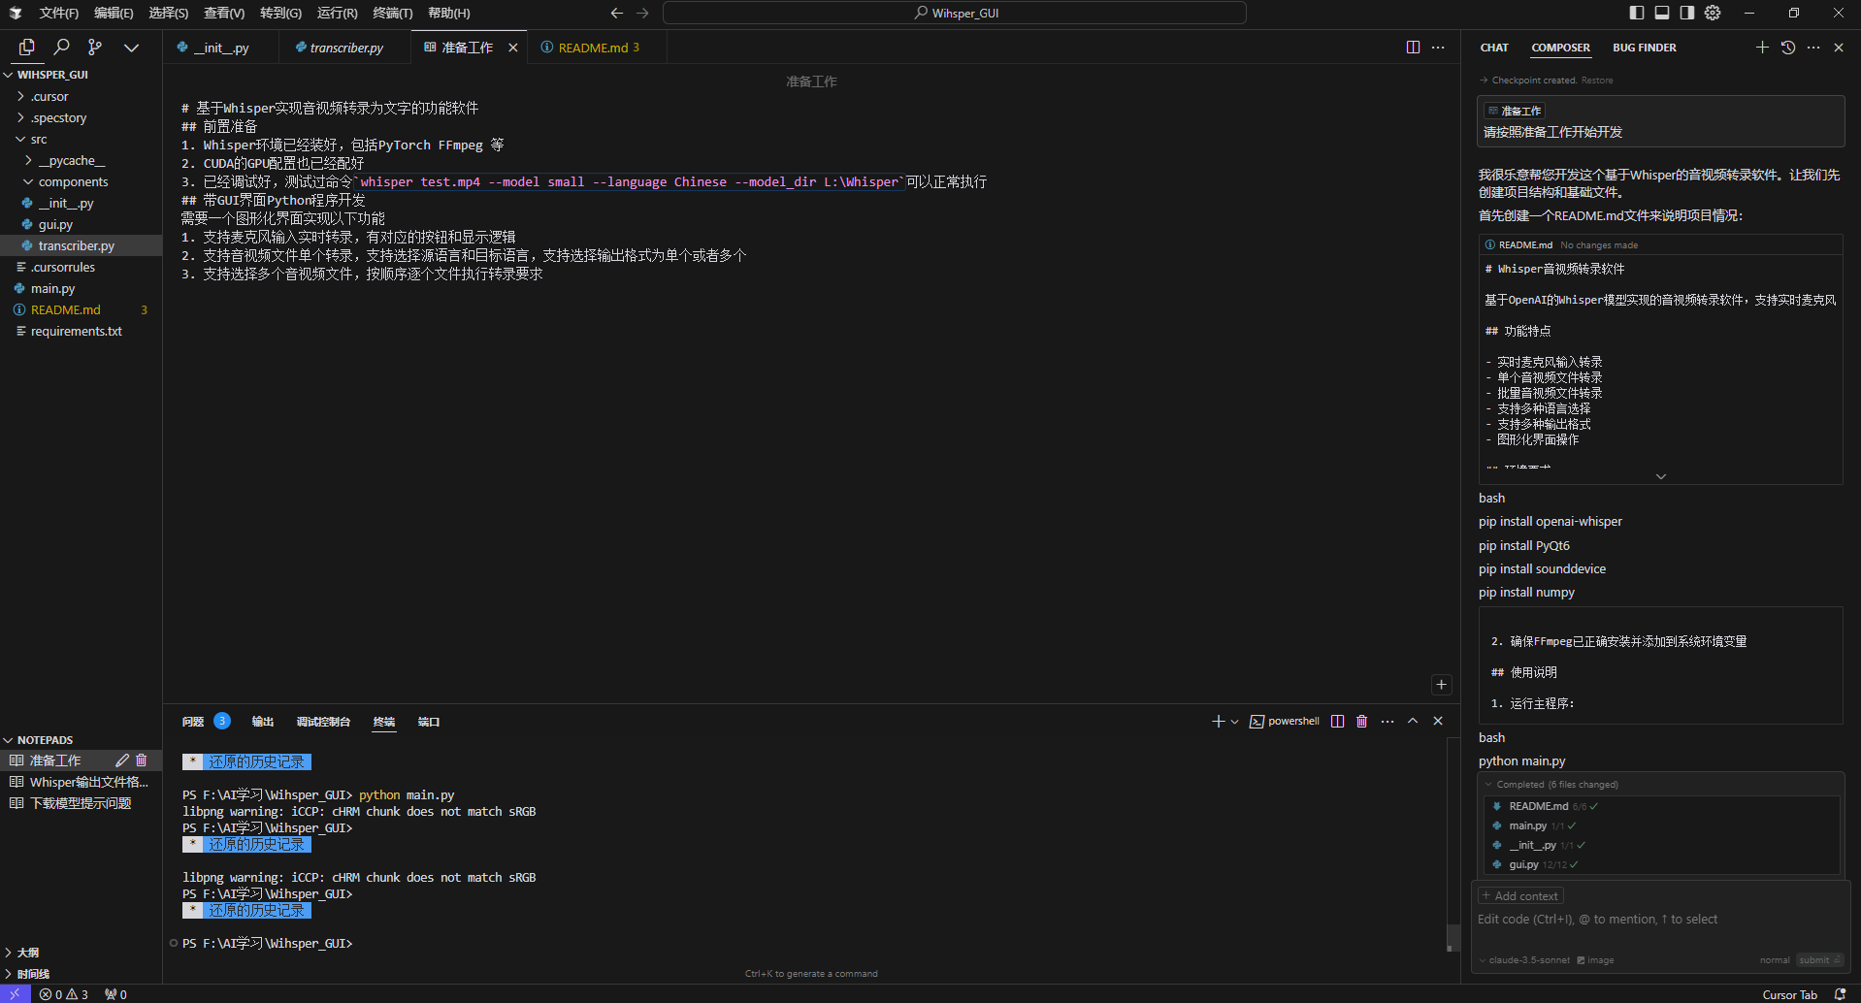
Task: Open the 下载模型提示问题 notepad
Action: click(x=82, y=803)
